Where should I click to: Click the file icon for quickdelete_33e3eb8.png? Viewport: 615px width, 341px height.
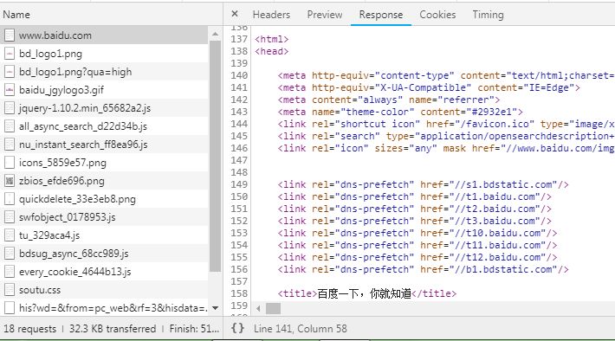[10, 199]
